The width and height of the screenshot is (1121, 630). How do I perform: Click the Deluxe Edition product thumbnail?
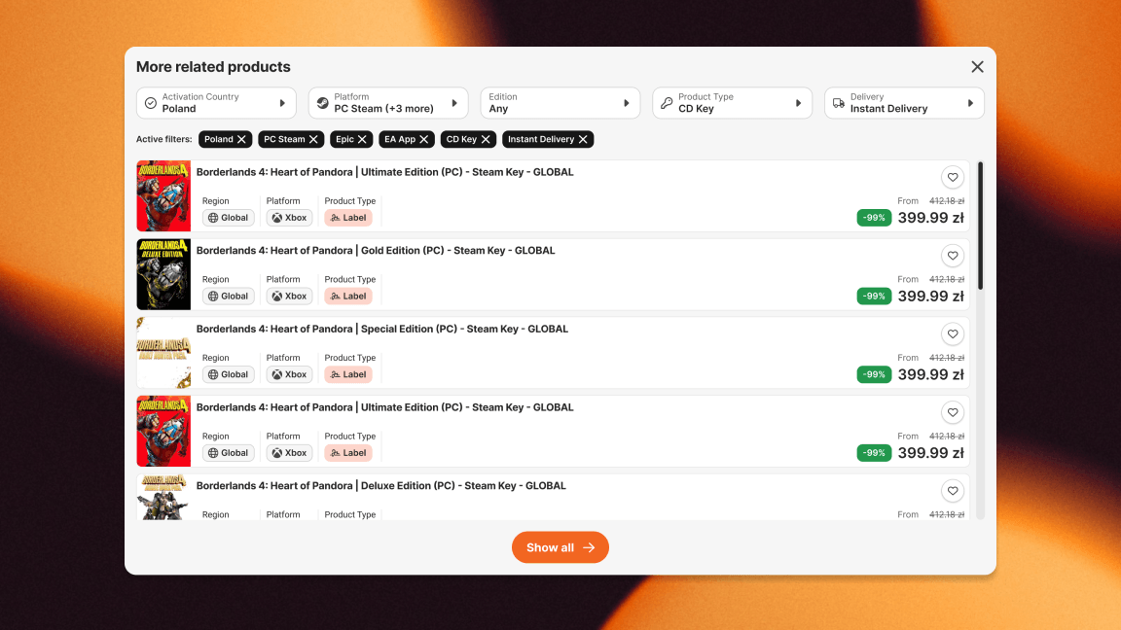point(163,496)
